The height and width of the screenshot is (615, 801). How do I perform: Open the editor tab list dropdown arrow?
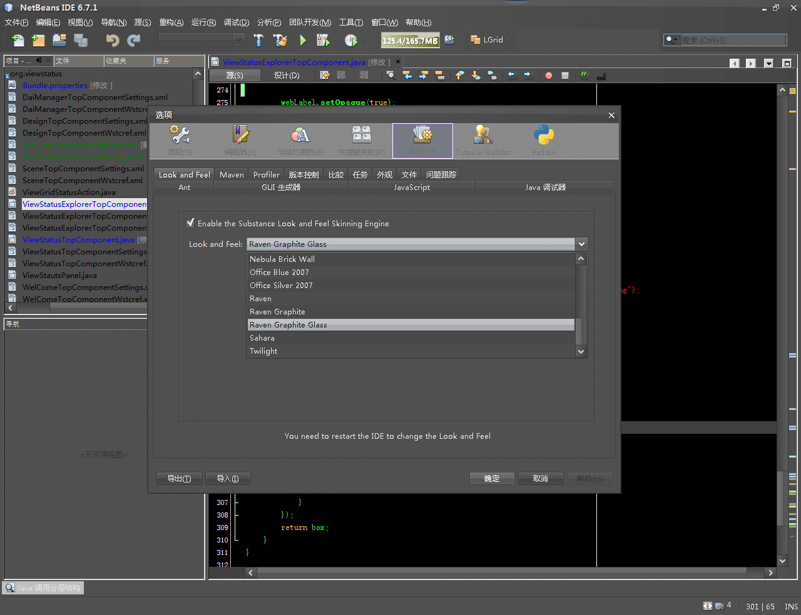pyautogui.click(x=768, y=63)
